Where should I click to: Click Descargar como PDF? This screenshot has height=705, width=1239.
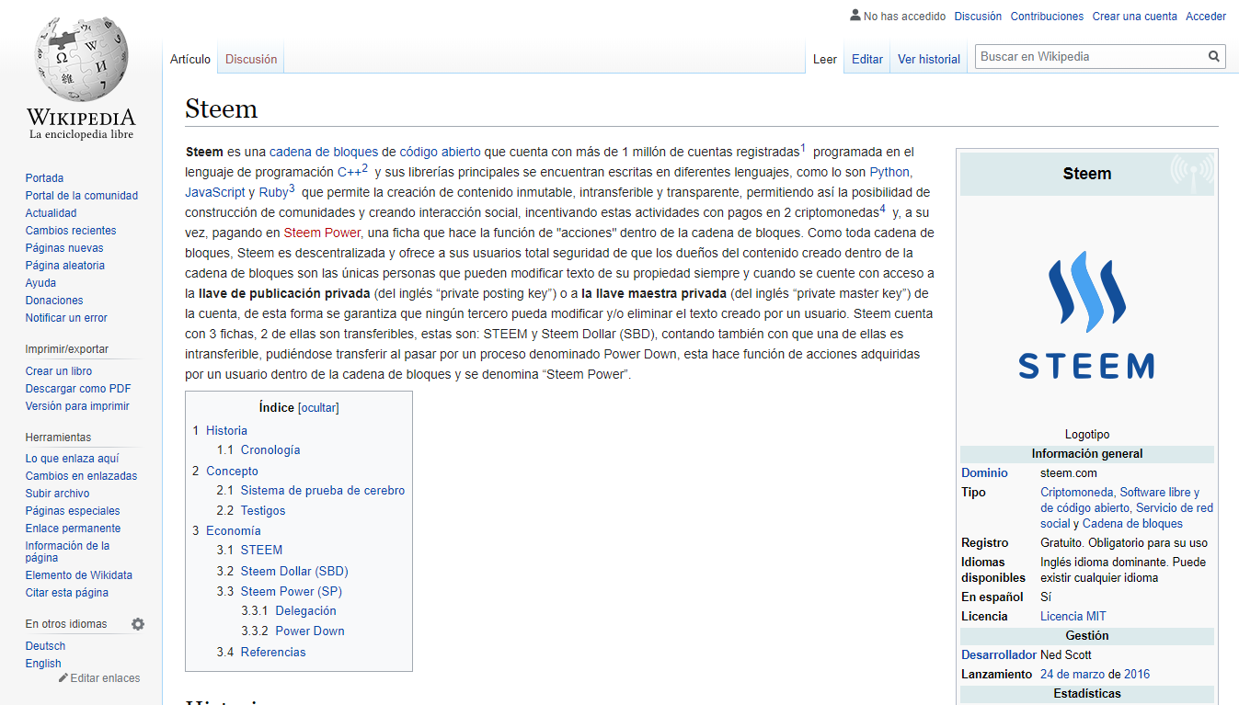click(x=78, y=389)
